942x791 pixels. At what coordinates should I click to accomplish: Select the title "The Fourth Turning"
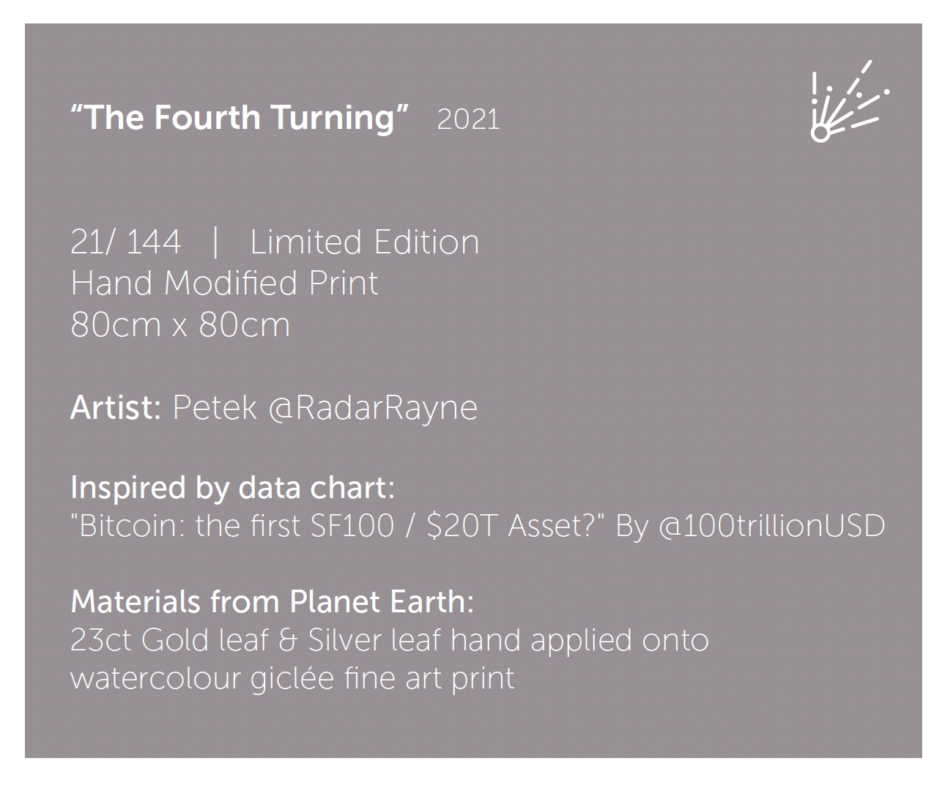point(239,117)
